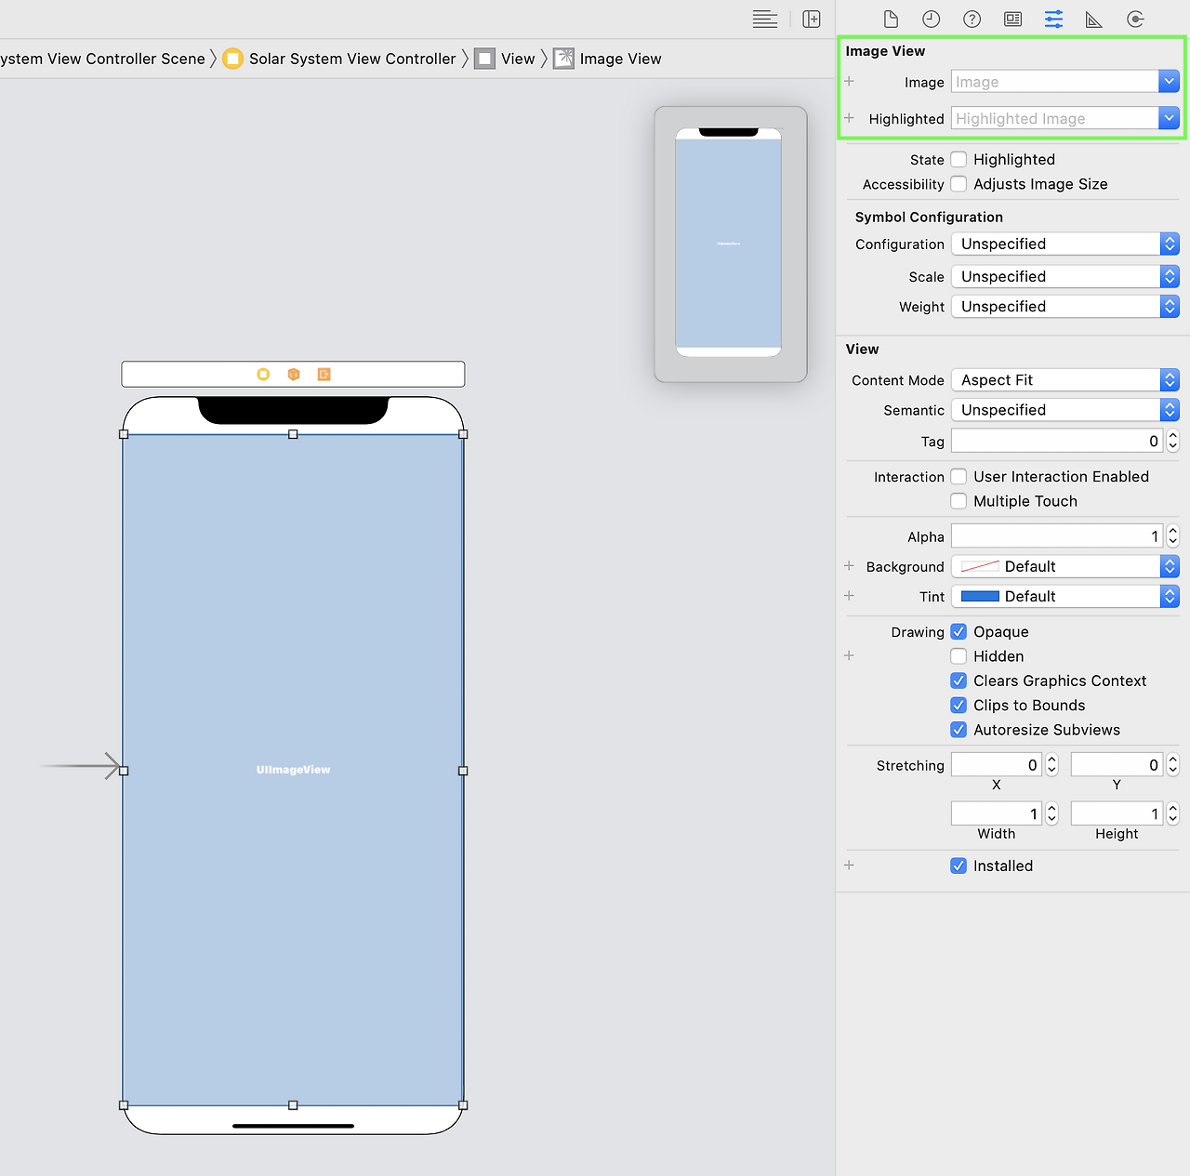Click the Stretching X stepper

tap(1052, 765)
